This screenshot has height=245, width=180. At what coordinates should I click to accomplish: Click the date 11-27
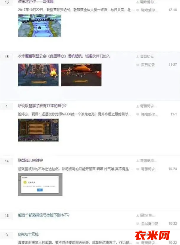coord(173,65)
